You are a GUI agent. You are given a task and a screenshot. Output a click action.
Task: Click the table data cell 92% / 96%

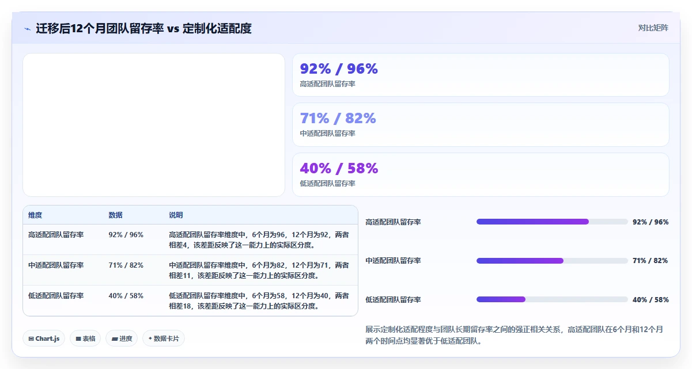click(x=126, y=235)
